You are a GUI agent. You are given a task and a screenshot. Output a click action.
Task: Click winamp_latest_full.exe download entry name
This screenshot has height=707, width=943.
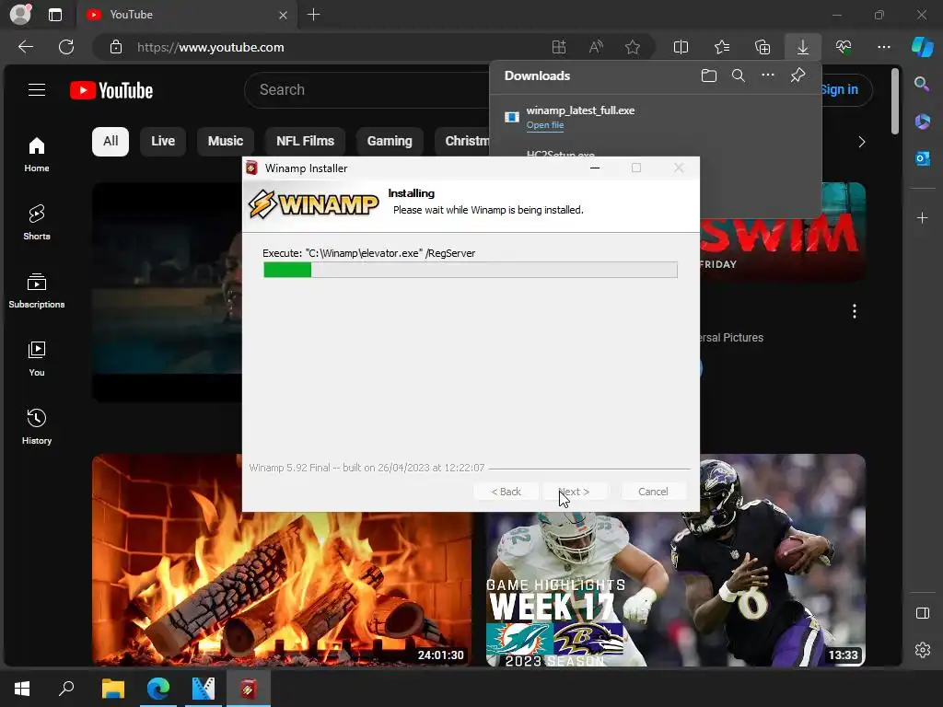click(580, 110)
